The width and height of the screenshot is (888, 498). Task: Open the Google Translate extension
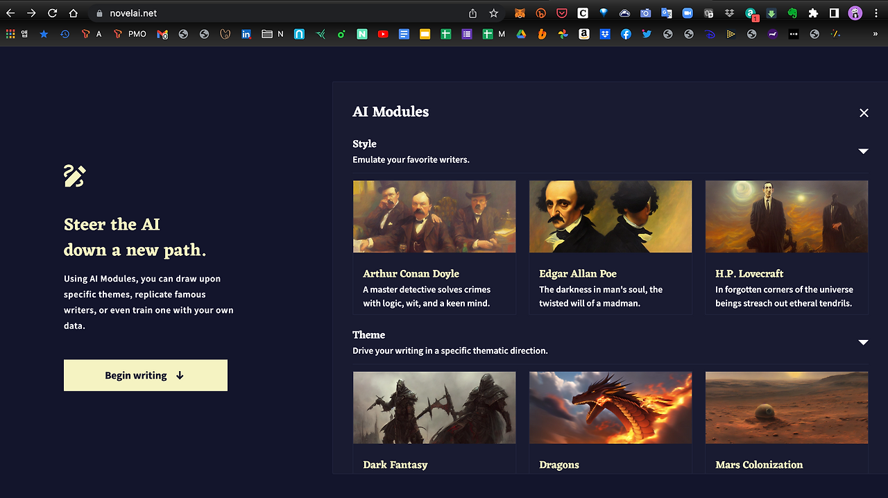(667, 13)
